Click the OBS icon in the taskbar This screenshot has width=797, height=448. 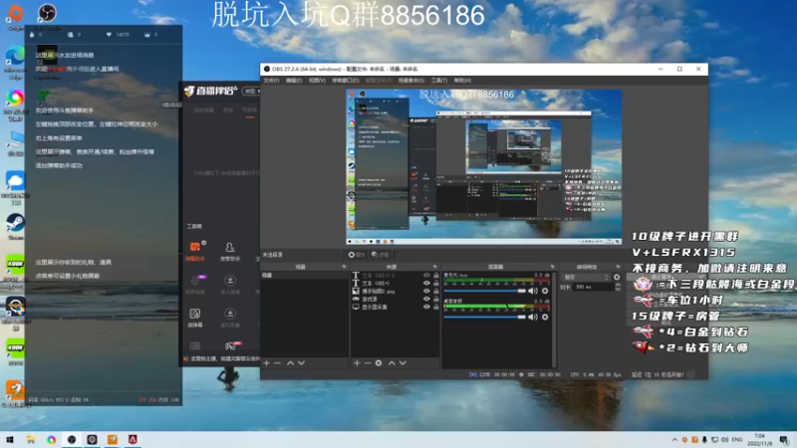coord(72,439)
